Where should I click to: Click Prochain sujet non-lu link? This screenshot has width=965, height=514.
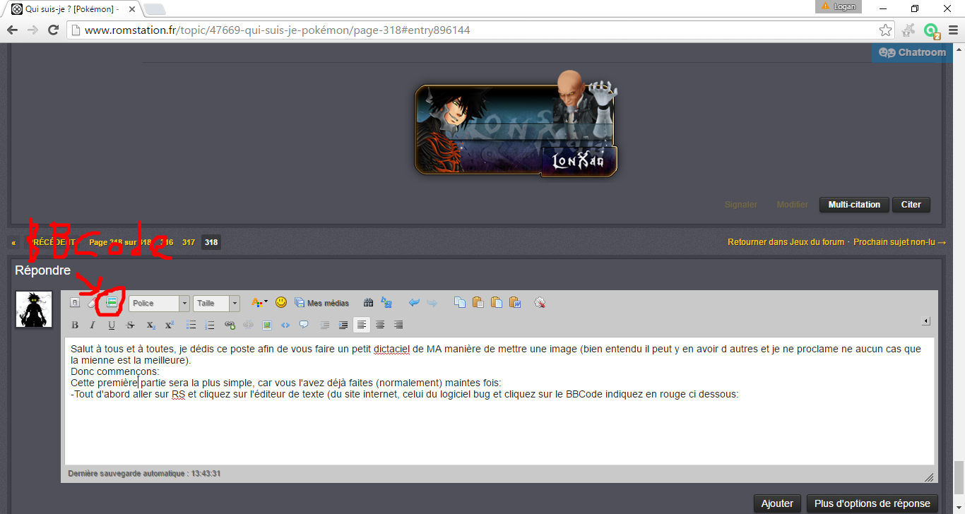pyautogui.click(x=899, y=242)
